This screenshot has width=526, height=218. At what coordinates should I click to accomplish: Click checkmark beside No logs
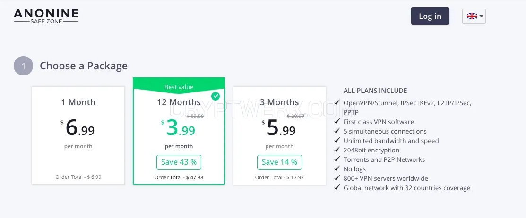(337, 169)
